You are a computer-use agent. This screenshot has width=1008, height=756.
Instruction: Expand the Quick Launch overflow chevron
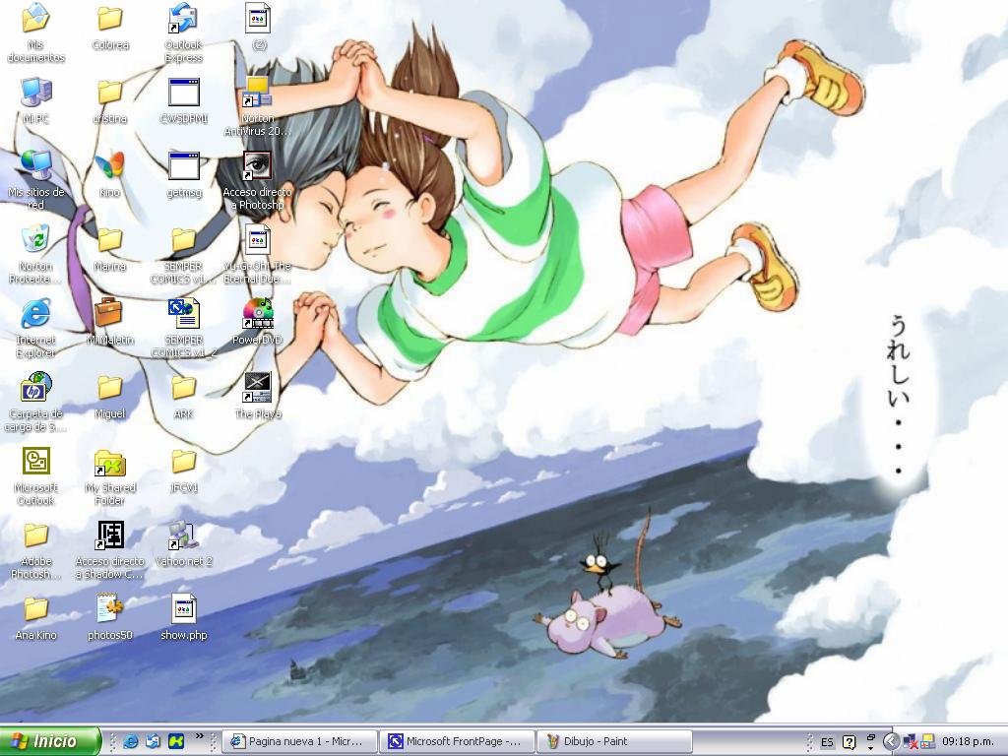click(199, 736)
